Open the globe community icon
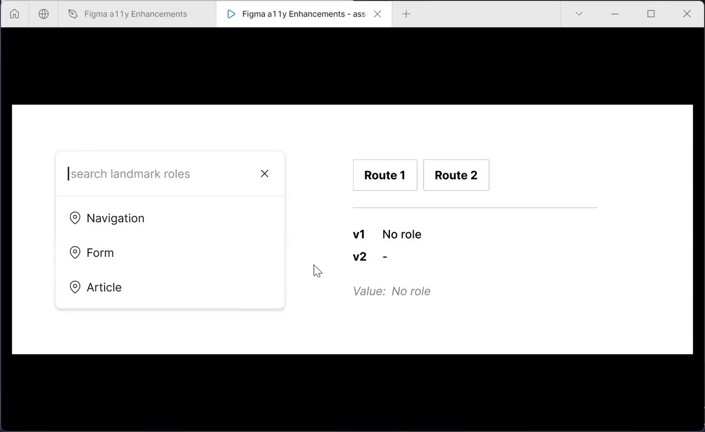 point(44,14)
